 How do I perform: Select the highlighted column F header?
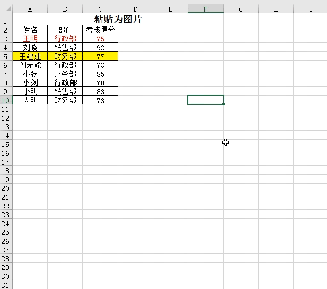(205, 9)
